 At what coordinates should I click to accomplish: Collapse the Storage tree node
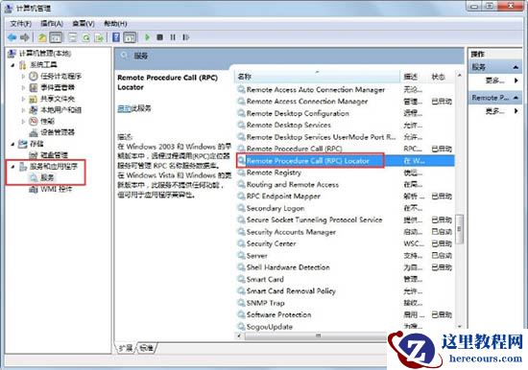[12, 144]
